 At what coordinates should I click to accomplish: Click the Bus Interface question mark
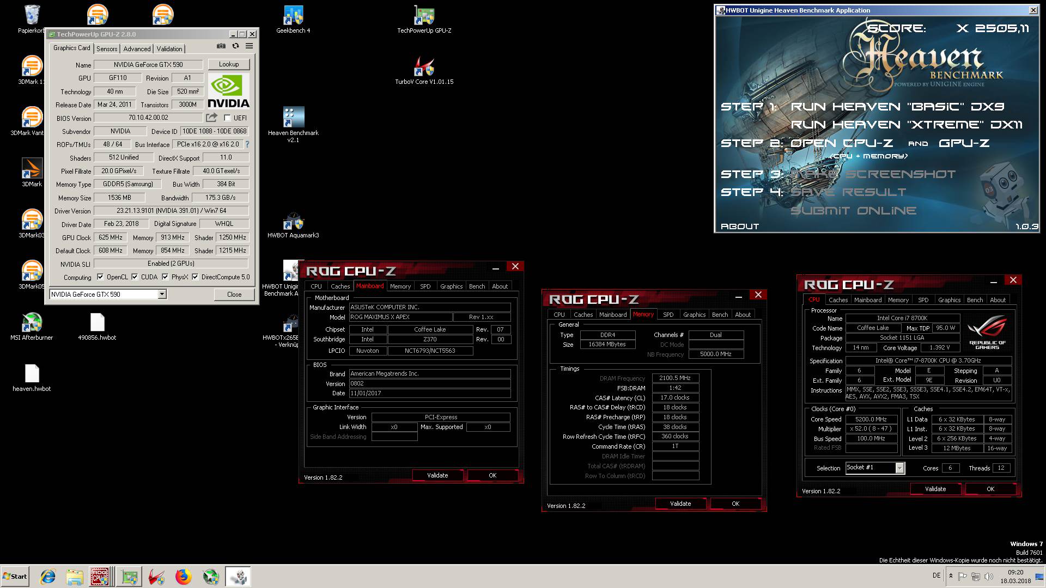pyautogui.click(x=247, y=144)
